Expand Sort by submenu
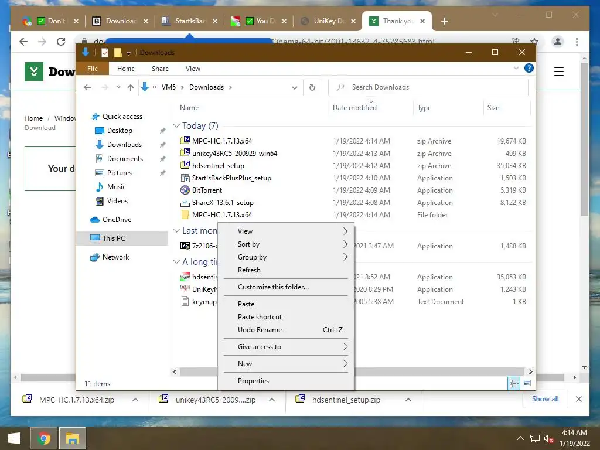Viewport: 600px width, 450px height. click(286, 244)
